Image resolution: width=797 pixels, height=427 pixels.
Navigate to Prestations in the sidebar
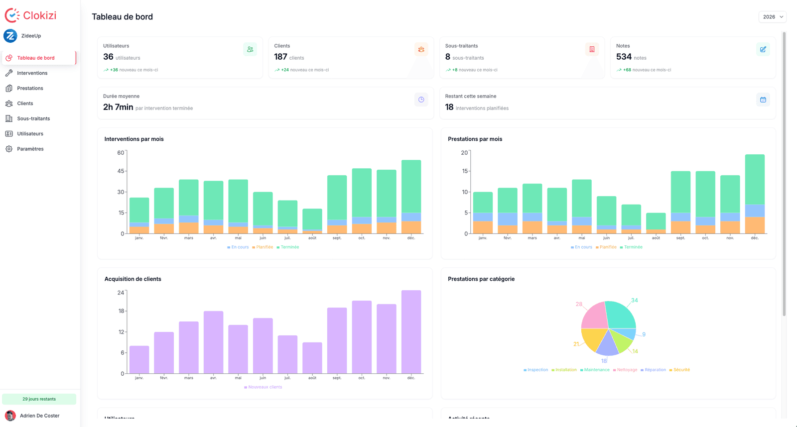[x=39, y=88]
